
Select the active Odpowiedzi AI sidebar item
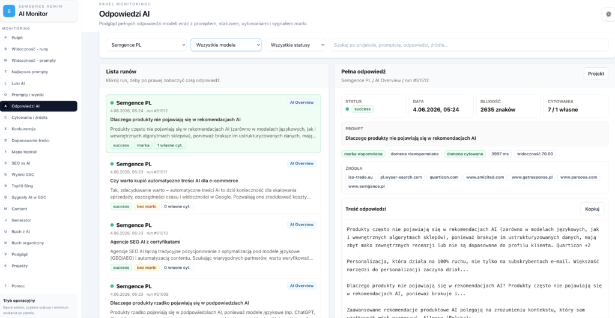[x=39, y=106]
